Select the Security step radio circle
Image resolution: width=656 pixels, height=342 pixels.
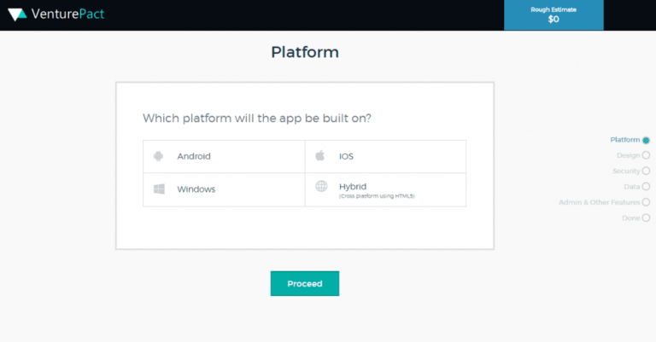pyautogui.click(x=646, y=171)
